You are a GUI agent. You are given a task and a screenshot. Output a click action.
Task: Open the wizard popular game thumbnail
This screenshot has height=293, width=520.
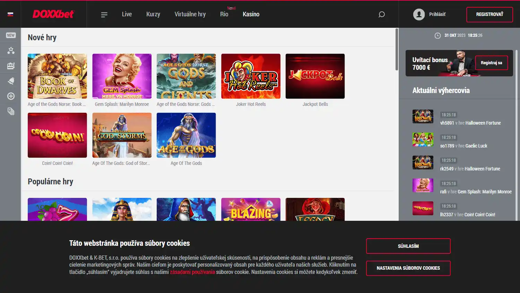[x=186, y=209]
